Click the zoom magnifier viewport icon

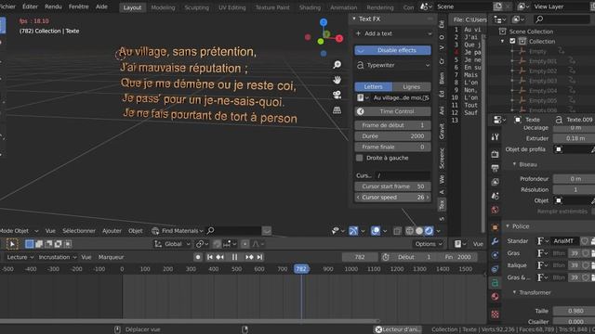[337, 65]
